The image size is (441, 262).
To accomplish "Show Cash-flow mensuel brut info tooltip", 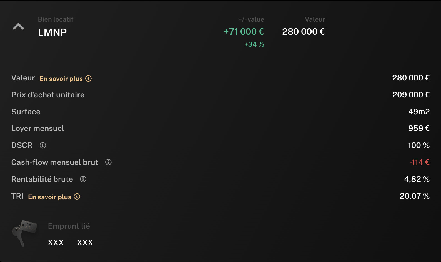I will pos(108,162).
